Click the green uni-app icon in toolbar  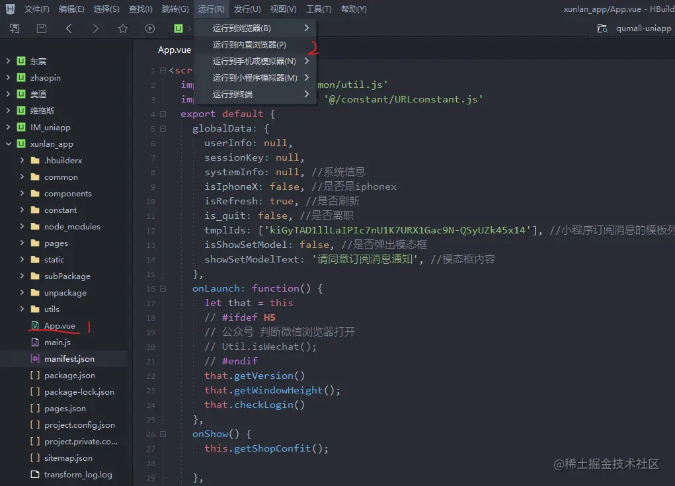coord(179,28)
